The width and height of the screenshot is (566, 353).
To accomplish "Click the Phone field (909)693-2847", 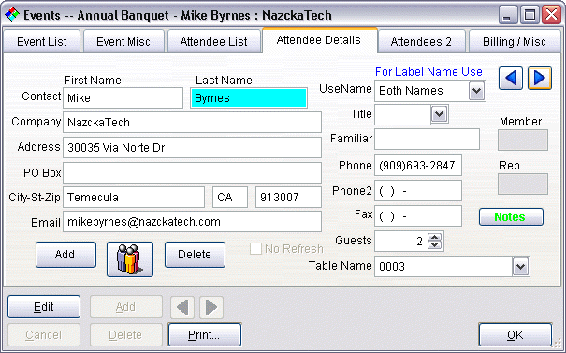I will coord(418,166).
